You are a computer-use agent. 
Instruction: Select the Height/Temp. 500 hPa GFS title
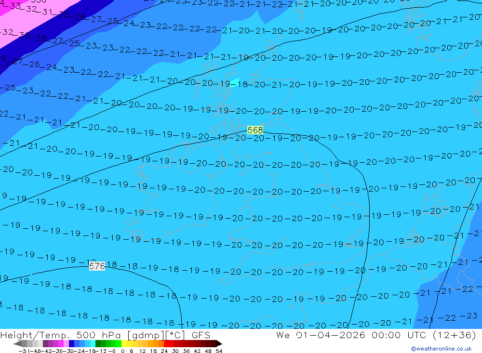(x=106, y=335)
